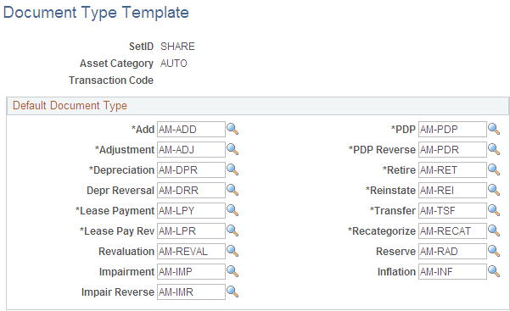The height and width of the screenshot is (311, 510).
Task: Click the Add input containing AM-ADD
Action: coord(191,130)
